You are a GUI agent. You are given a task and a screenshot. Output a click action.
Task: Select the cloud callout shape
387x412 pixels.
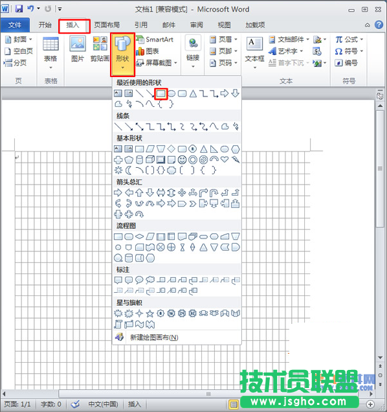(150, 280)
